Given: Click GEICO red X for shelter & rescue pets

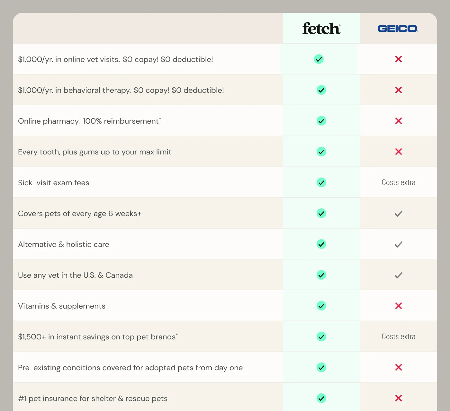Looking at the screenshot, I should coord(399,398).
